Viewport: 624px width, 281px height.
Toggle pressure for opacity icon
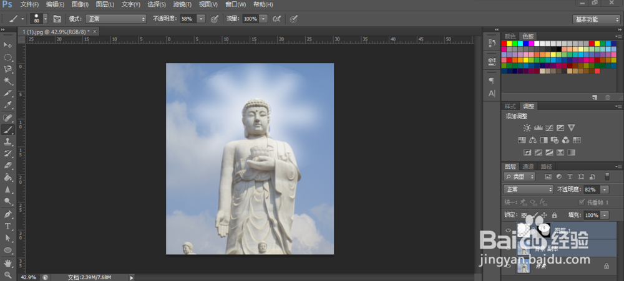214,19
